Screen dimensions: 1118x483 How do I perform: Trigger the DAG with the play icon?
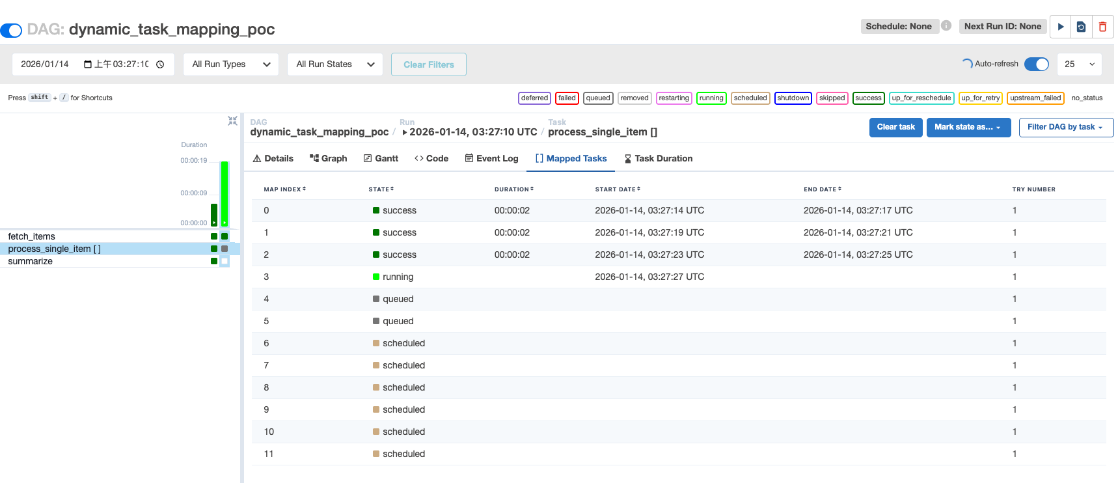(x=1060, y=27)
